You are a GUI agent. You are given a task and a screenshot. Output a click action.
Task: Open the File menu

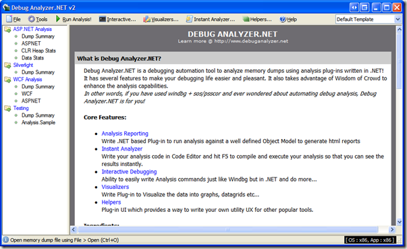pos(13,19)
